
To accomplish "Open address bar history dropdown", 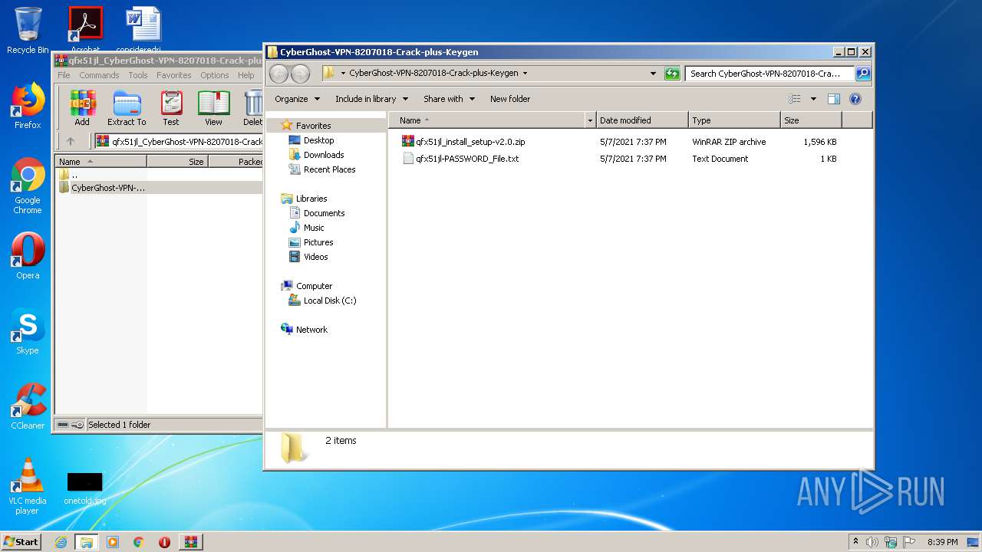I will tap(653, 74).
